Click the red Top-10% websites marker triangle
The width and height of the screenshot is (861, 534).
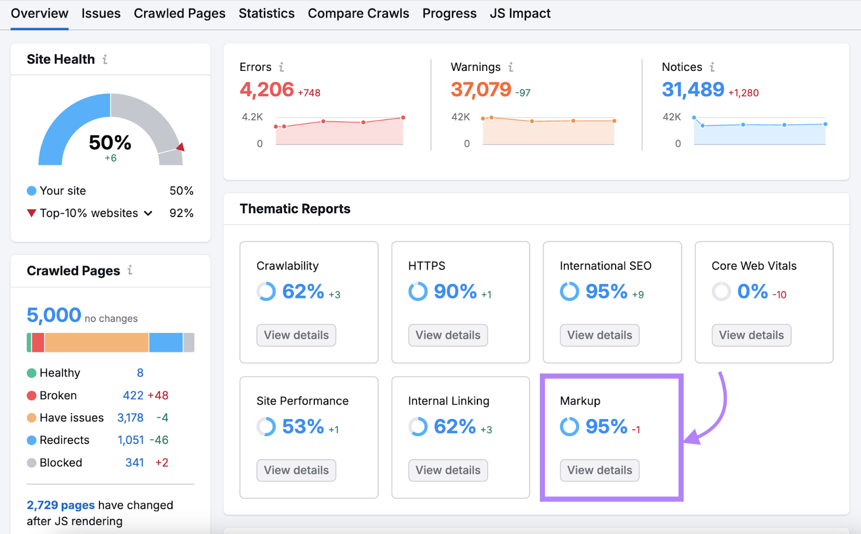click(32, 213)
